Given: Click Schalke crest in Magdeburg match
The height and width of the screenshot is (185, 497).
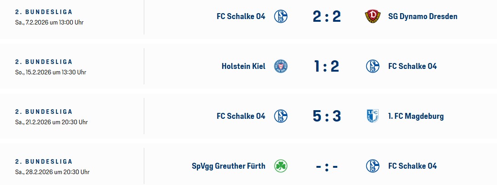Looking at the screenshot, I should 281,116.
